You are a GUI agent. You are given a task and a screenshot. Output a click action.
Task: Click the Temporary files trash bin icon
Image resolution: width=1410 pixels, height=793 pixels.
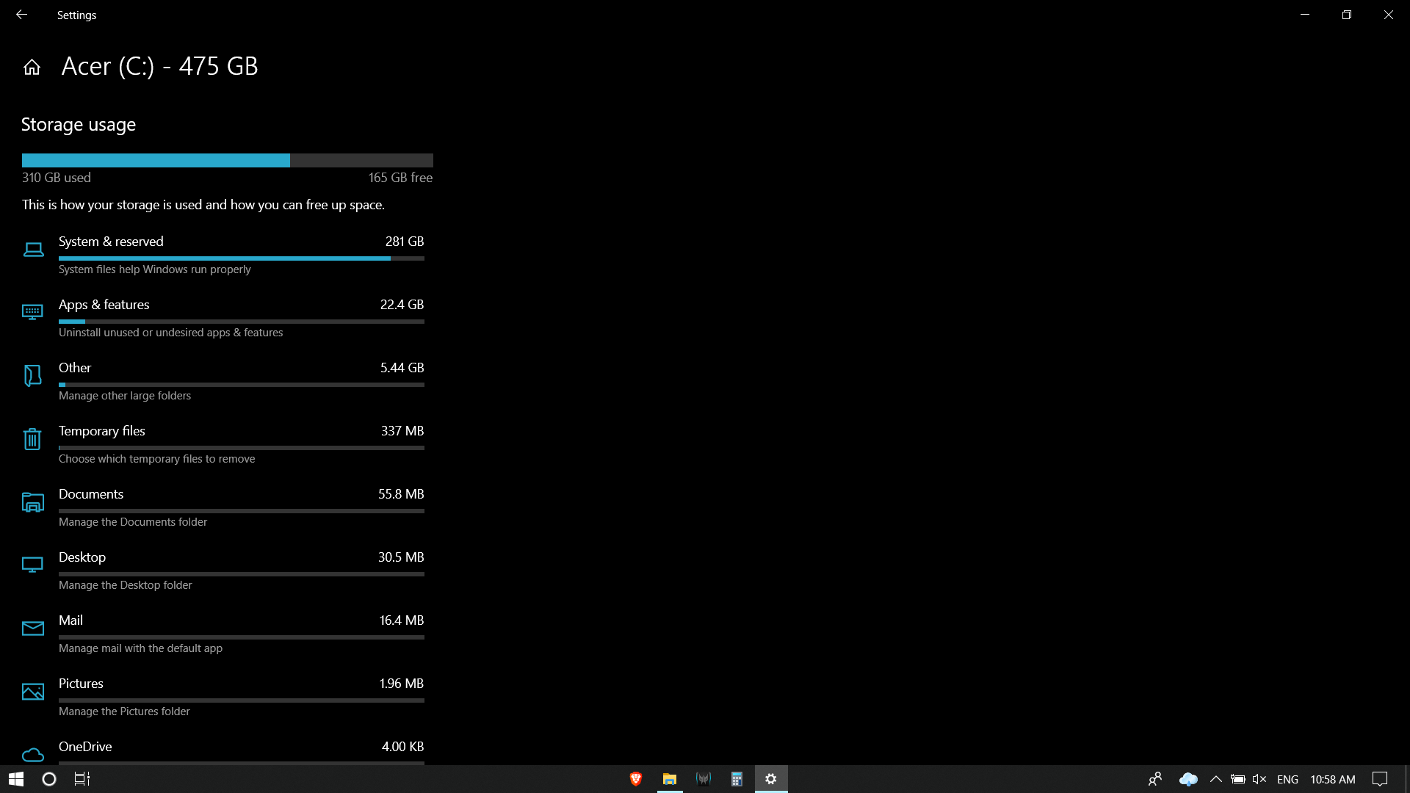[32, 439]
